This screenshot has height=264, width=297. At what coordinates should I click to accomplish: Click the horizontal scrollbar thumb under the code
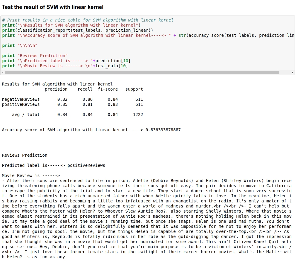(x=142, y=73)
